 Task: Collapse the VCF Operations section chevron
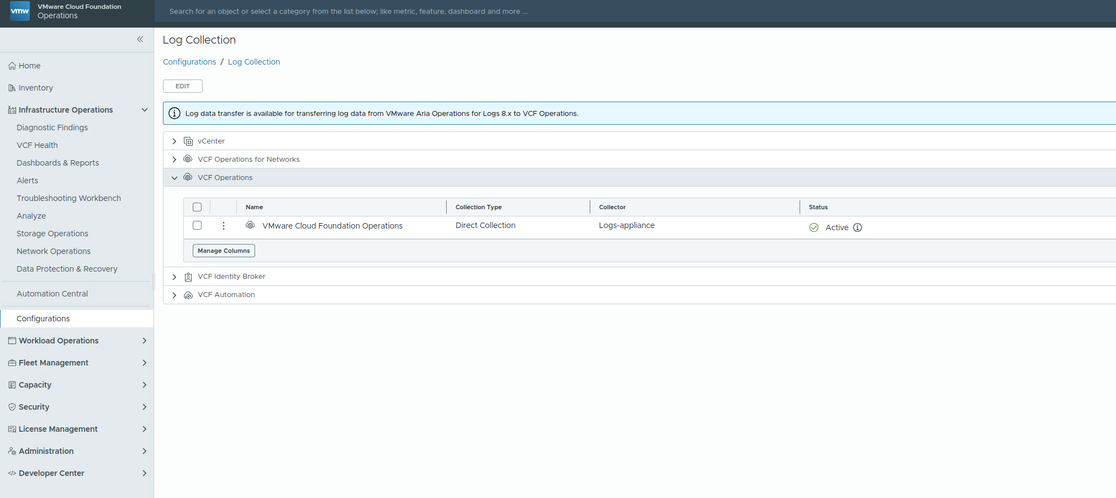click(x=174, y=178)
